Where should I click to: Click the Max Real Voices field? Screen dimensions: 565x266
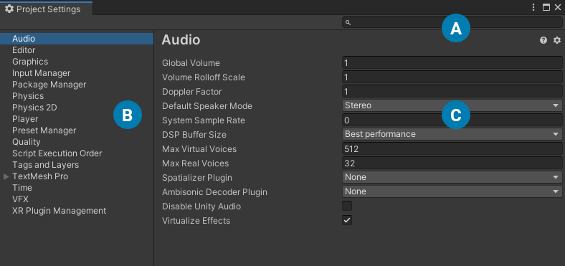click(452, 163)
